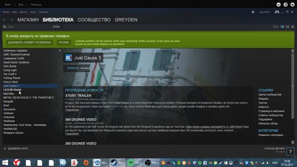Open the speaker taskbar icon
This screenshot has height=167, width=297.
coord(63,163)
